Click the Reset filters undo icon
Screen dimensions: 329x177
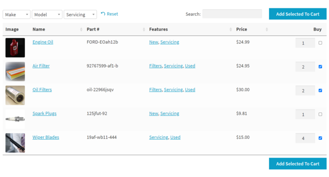click(103, 14)
